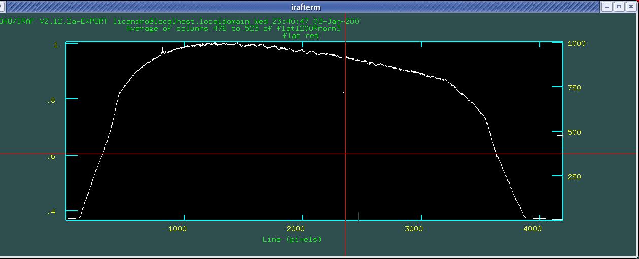Click the irafterm title bar text
Image resolution: width=639 pixels, height=259 pixels.
click(x=305, y=7)
